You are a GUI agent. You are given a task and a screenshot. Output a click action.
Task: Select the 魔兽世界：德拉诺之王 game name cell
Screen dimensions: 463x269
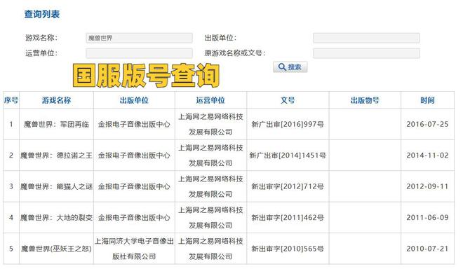[x=56, y=155]
